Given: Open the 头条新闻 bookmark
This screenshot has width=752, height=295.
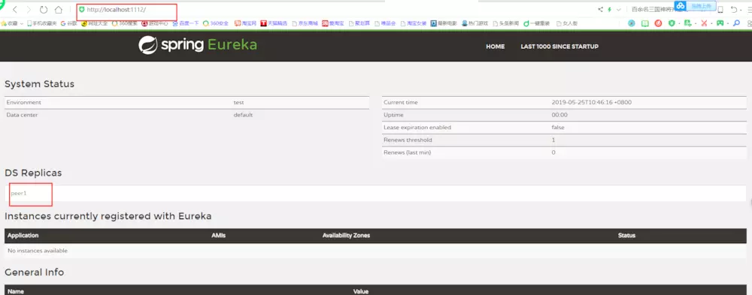Looking at the screenshot, I should click(x=506, y=23).
